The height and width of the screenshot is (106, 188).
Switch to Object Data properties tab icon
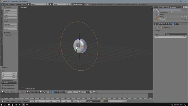tap(173, 24)
